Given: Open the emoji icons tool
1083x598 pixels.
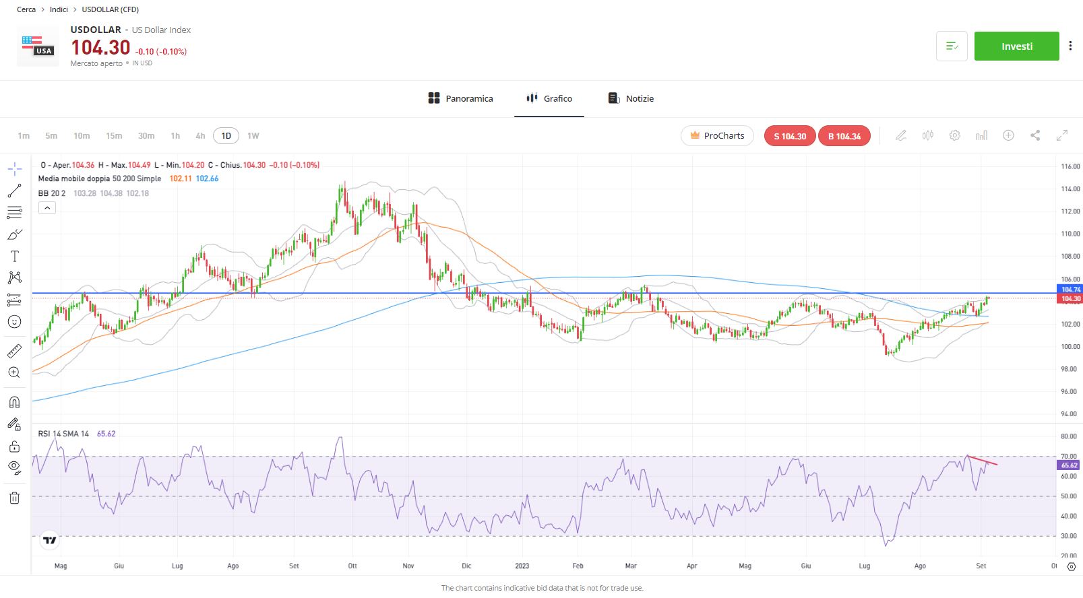Looking at the screenshot, I should click(x=14, y=321).
